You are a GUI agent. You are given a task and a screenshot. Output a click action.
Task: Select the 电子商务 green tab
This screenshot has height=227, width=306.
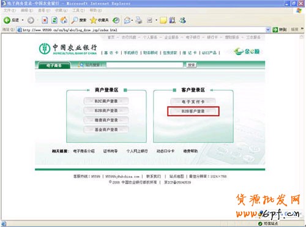coord(54,65)
